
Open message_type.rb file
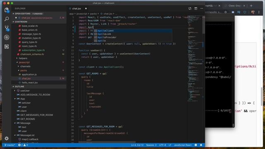[x=31, y=34]
